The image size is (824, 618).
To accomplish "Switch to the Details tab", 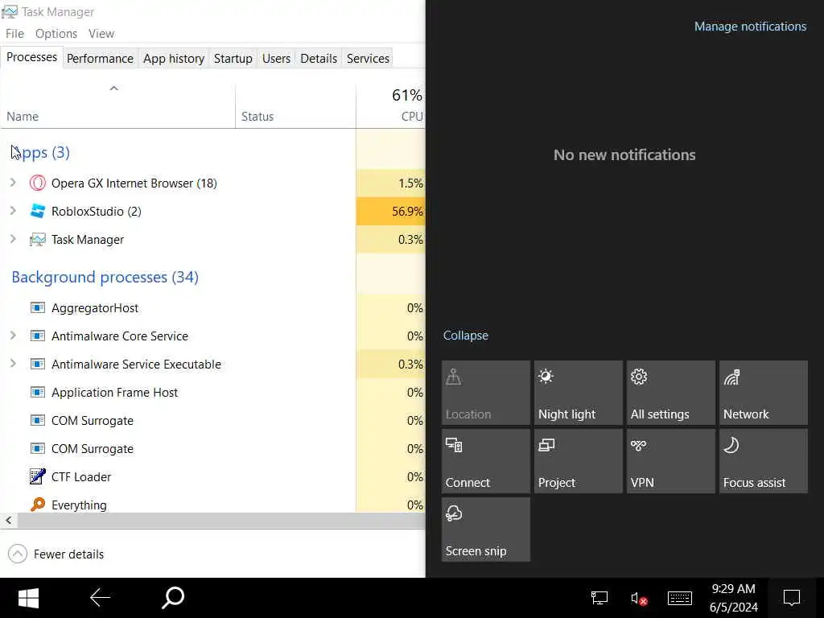I will click(319, 58).
